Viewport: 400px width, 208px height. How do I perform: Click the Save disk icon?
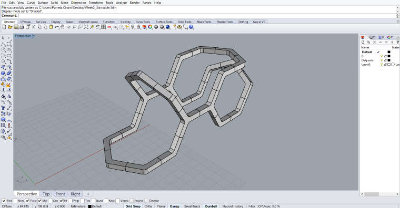(16, 27)
